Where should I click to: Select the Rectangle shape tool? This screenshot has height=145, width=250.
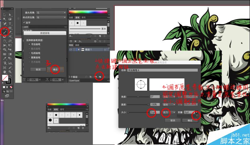pyautogui.click(x=10, y=28)
